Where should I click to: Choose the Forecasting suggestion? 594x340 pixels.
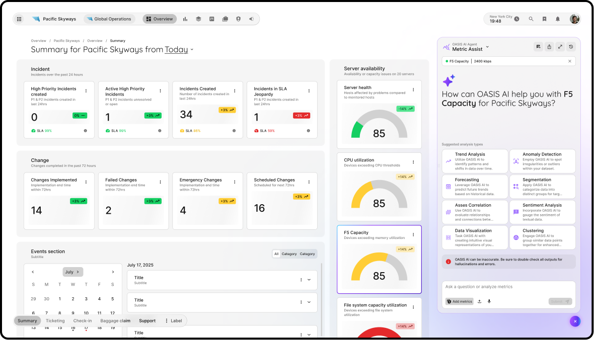[475, 187]
